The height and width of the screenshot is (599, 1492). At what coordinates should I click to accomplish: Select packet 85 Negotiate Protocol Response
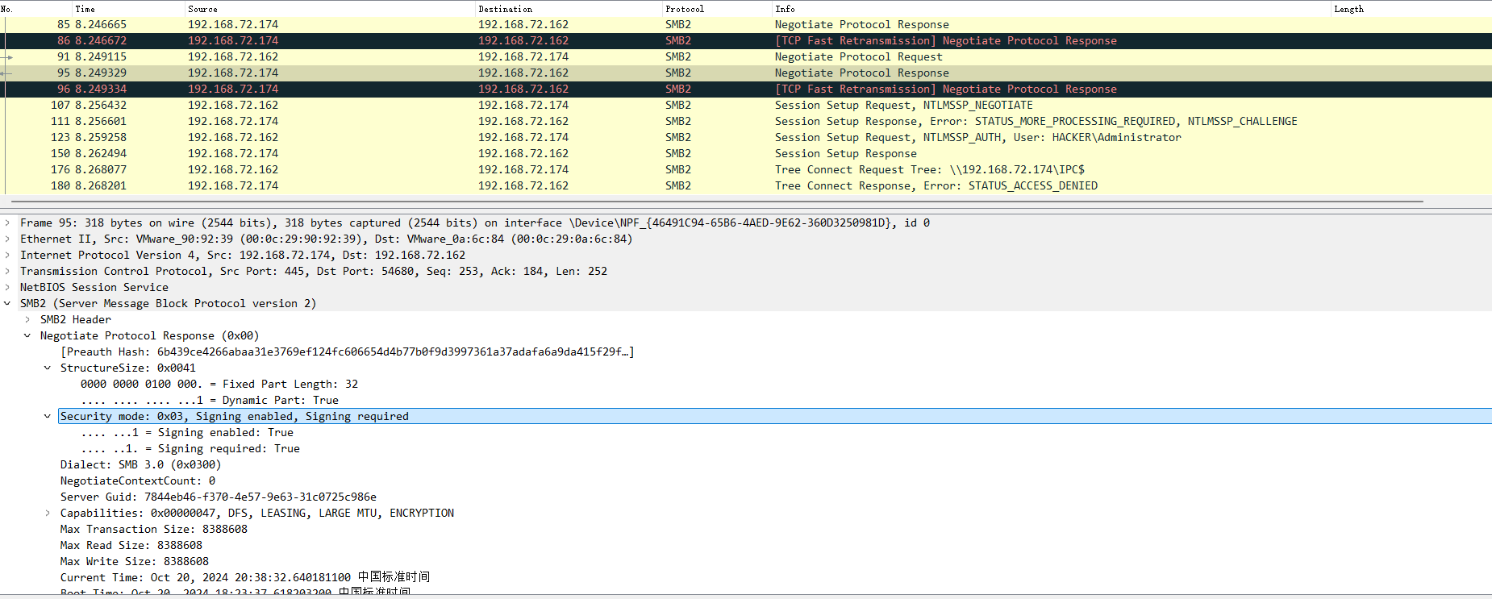[746, 25]
